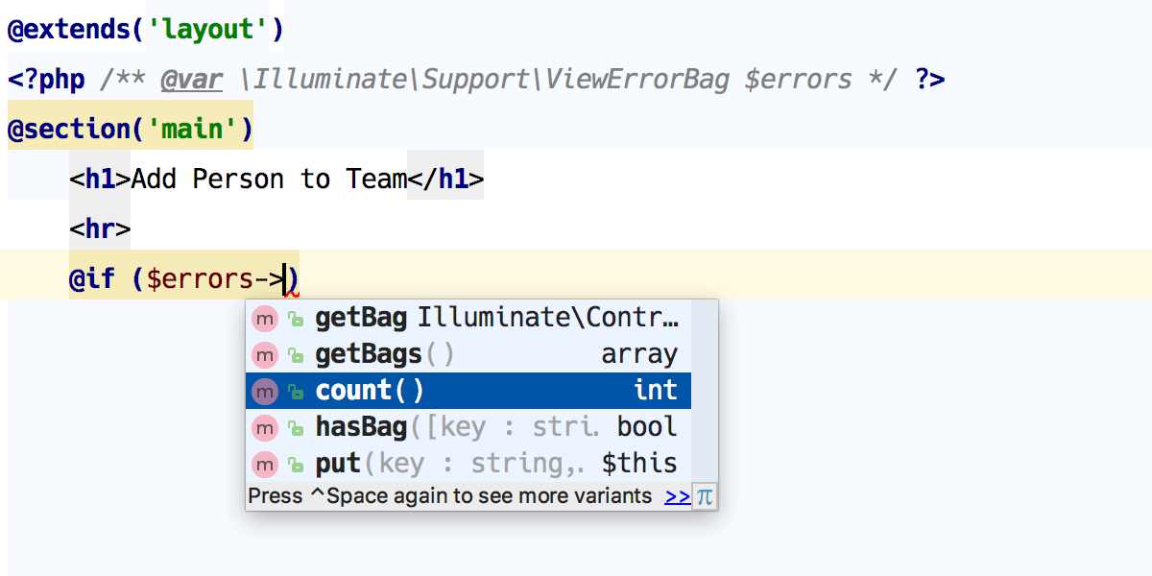Click the pi symbol in the popup footer

tap(704, 496)
